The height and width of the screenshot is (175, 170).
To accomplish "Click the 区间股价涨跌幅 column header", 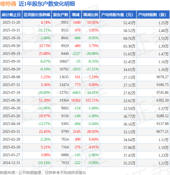I will [37, 15].
